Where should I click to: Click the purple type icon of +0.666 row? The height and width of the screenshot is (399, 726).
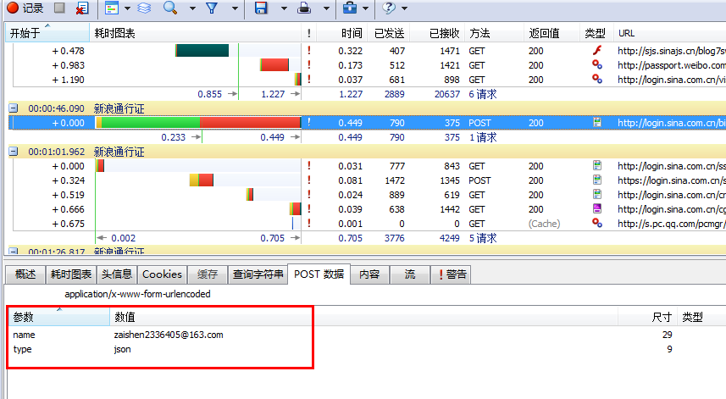(x=597, y=208)
